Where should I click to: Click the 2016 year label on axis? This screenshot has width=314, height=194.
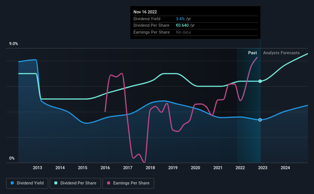[x=105, y=168]
